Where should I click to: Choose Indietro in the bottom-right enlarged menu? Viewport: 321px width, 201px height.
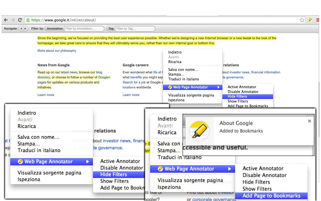click(x=167, y=119)
